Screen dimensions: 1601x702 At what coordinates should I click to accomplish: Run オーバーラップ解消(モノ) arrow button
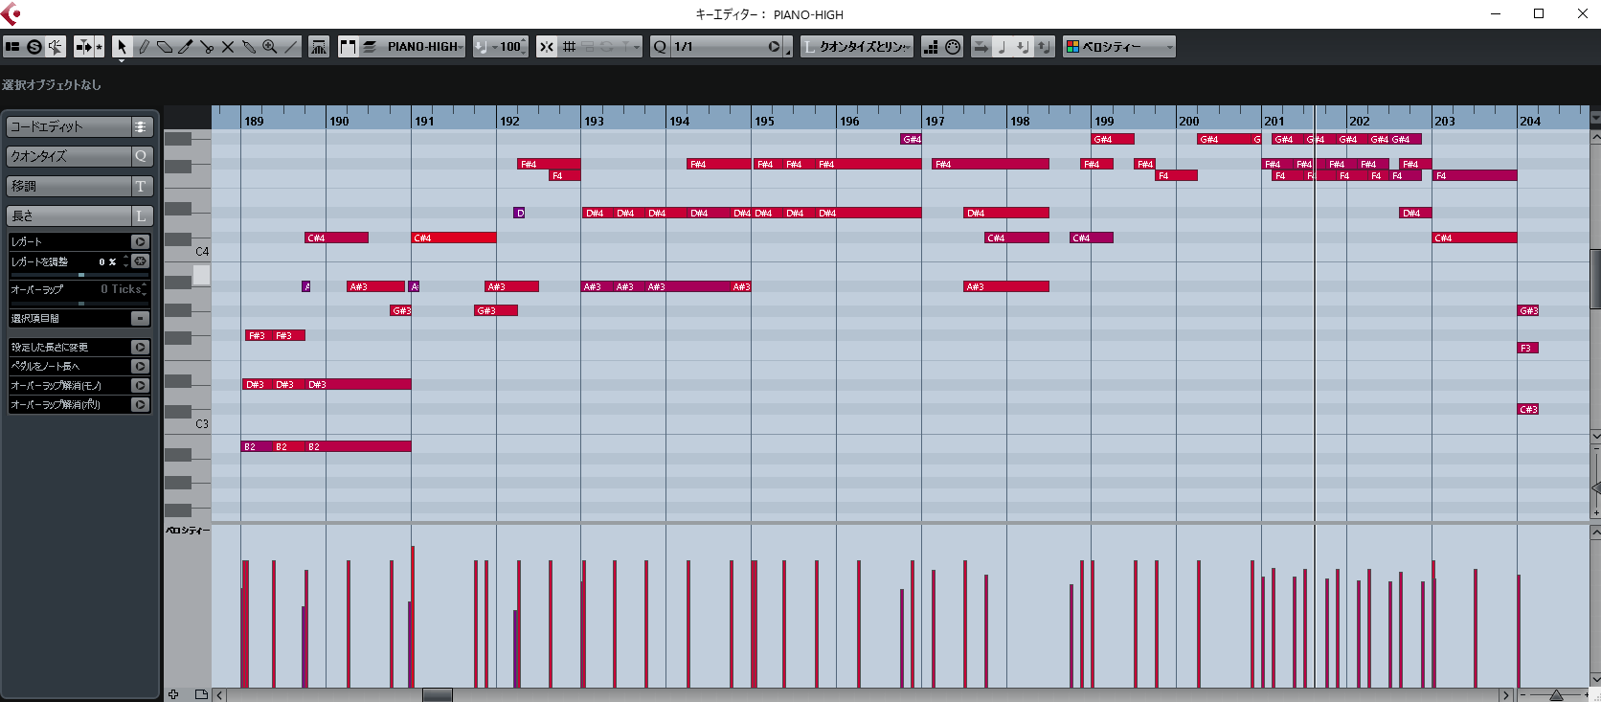(x=140, y=386)
